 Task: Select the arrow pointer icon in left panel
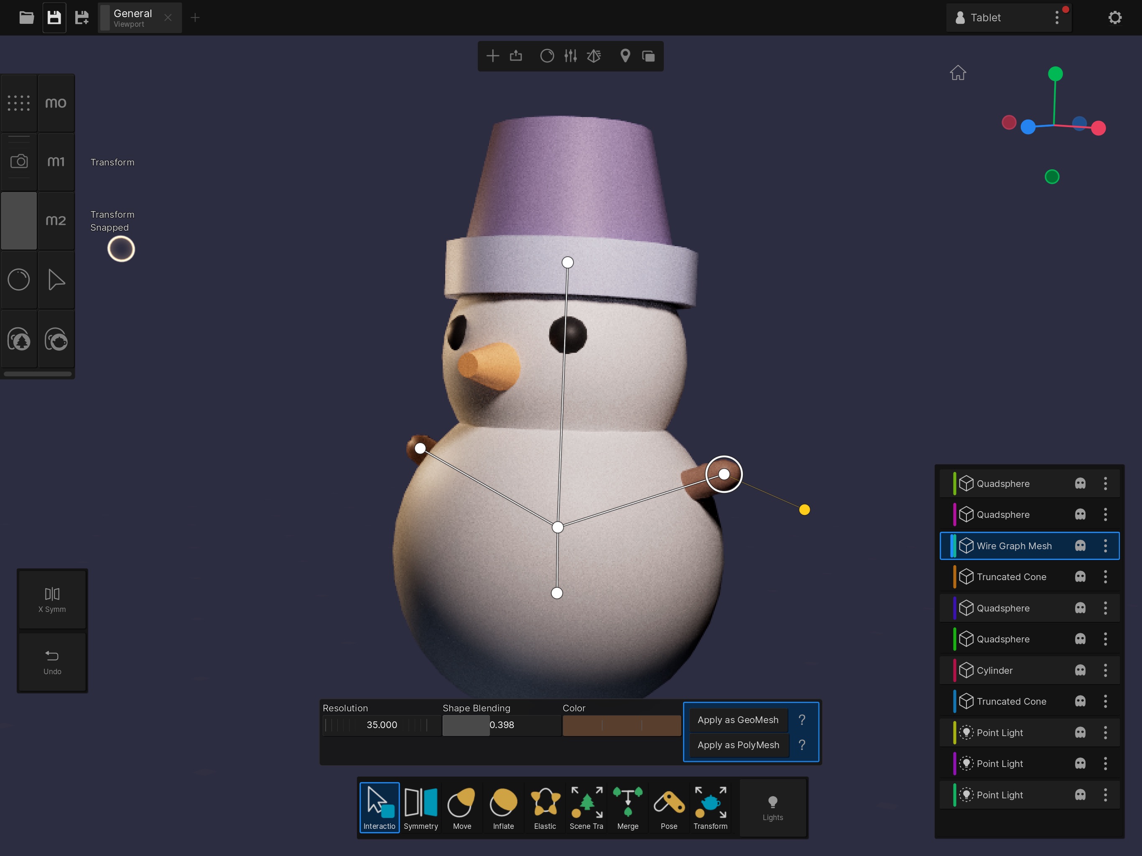pos(56,280)
